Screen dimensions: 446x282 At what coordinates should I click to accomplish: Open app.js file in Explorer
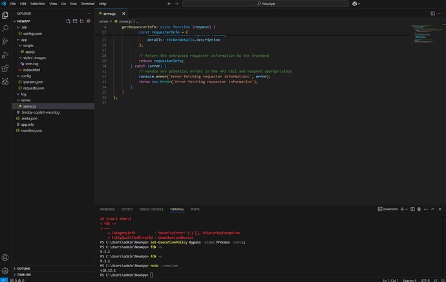[x=53, y=52]
